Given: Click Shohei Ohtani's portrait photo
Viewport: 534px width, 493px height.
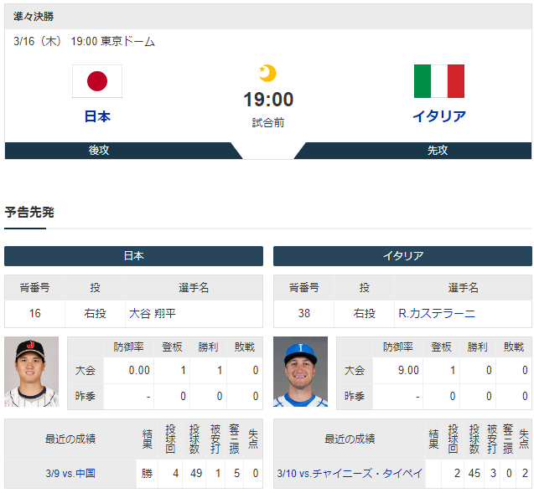Looking at the screenshot, I should pyautogui.click(x=31, y=372).
